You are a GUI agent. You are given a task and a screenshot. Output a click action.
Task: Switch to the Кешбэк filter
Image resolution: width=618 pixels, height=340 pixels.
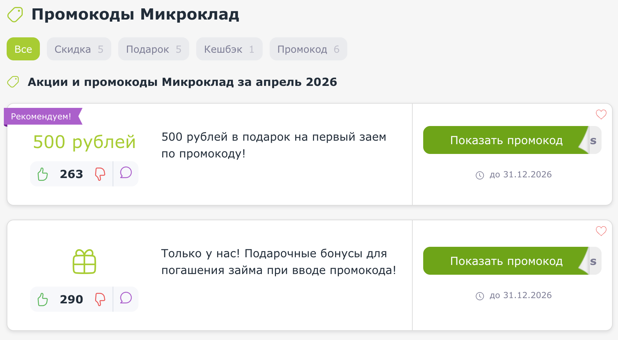[229, 49]
